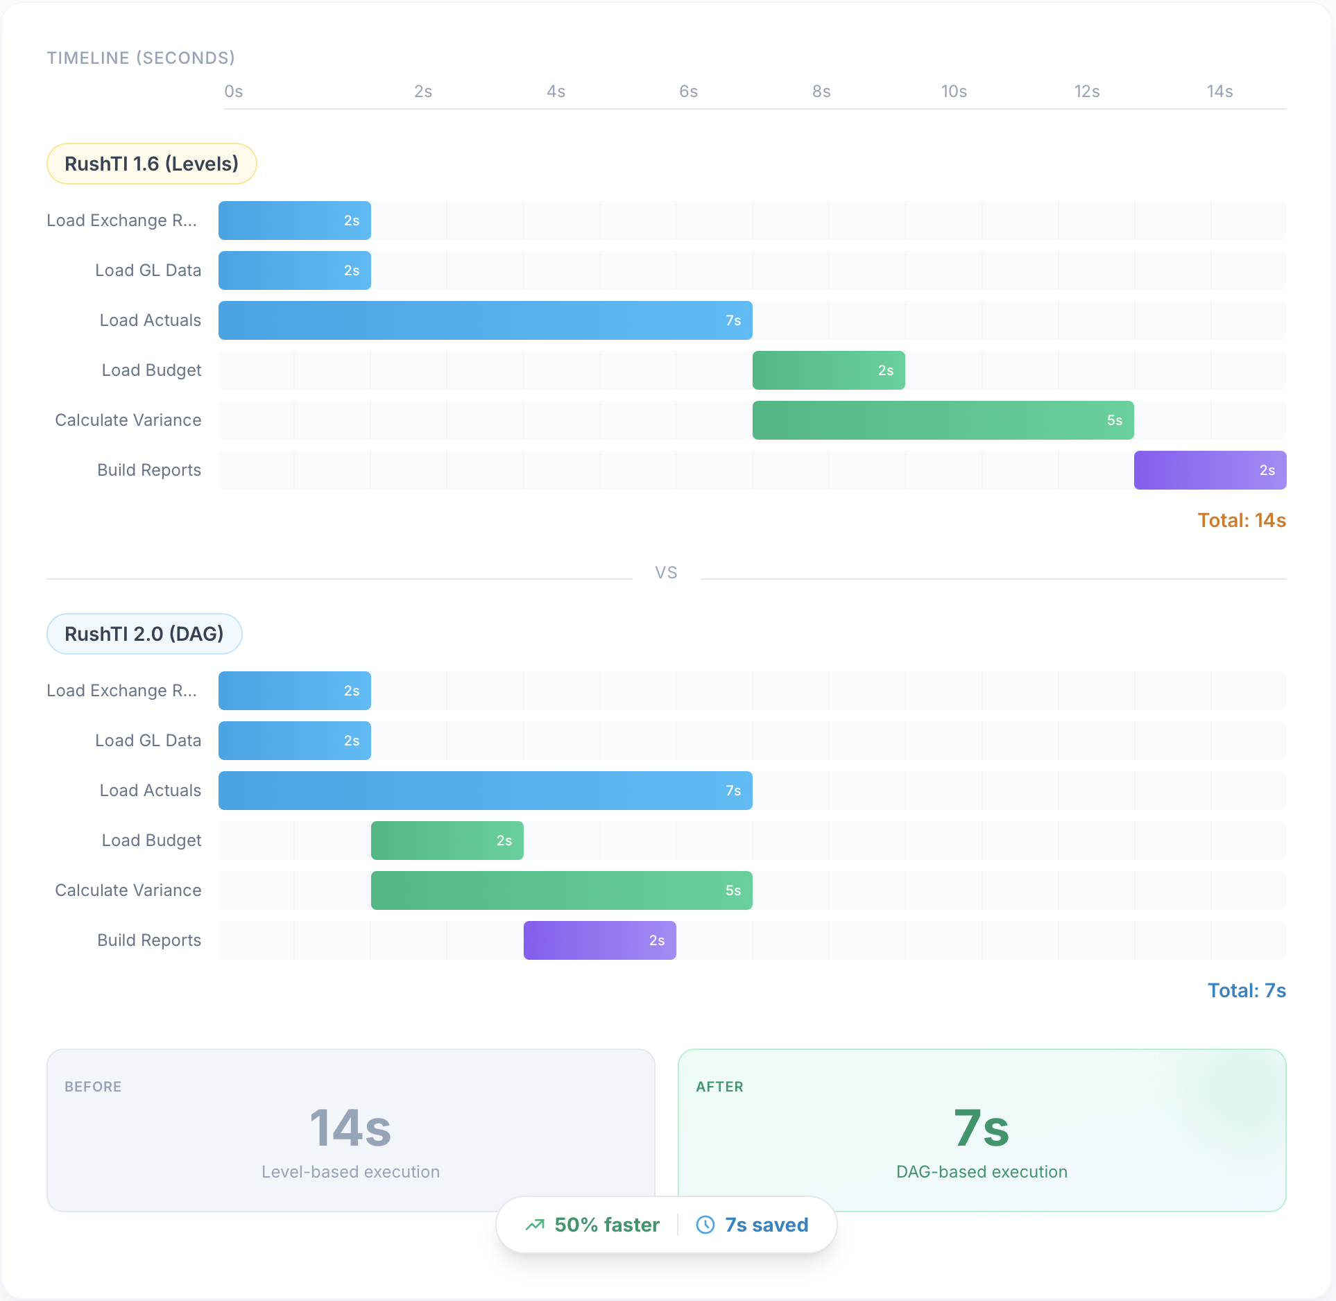Viewport: 1336px width, 1301px height.
Task: Select the RushTI 2.0 (DAG) badge
Action: point(144,633)
